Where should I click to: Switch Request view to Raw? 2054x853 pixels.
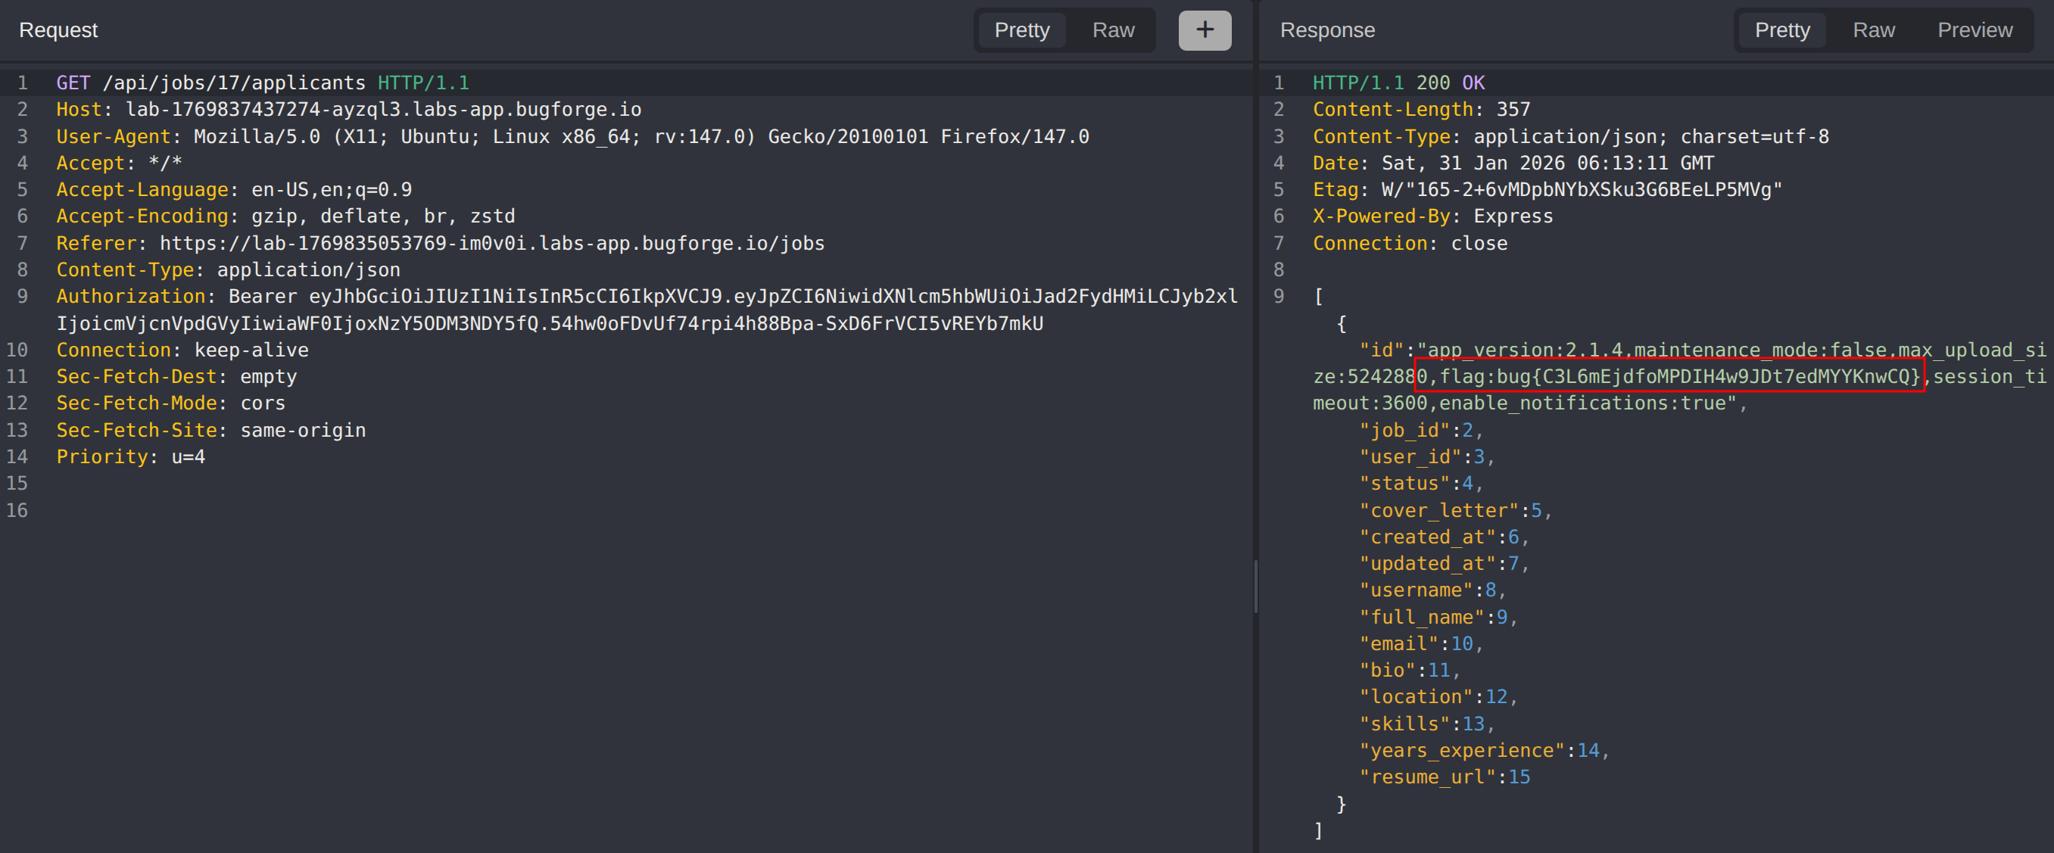pos(1112,30)
